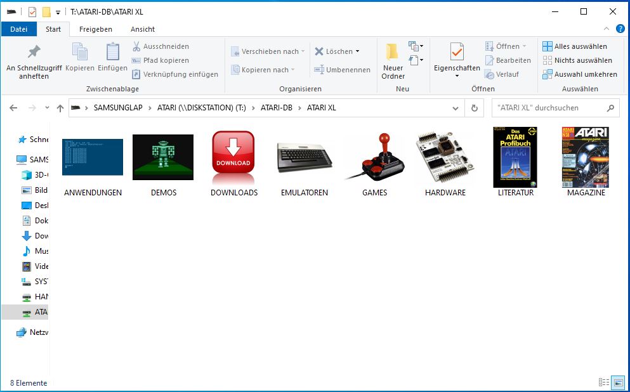Open the Datei tab
Screen dimensions: 630x392
pos(19,29)
